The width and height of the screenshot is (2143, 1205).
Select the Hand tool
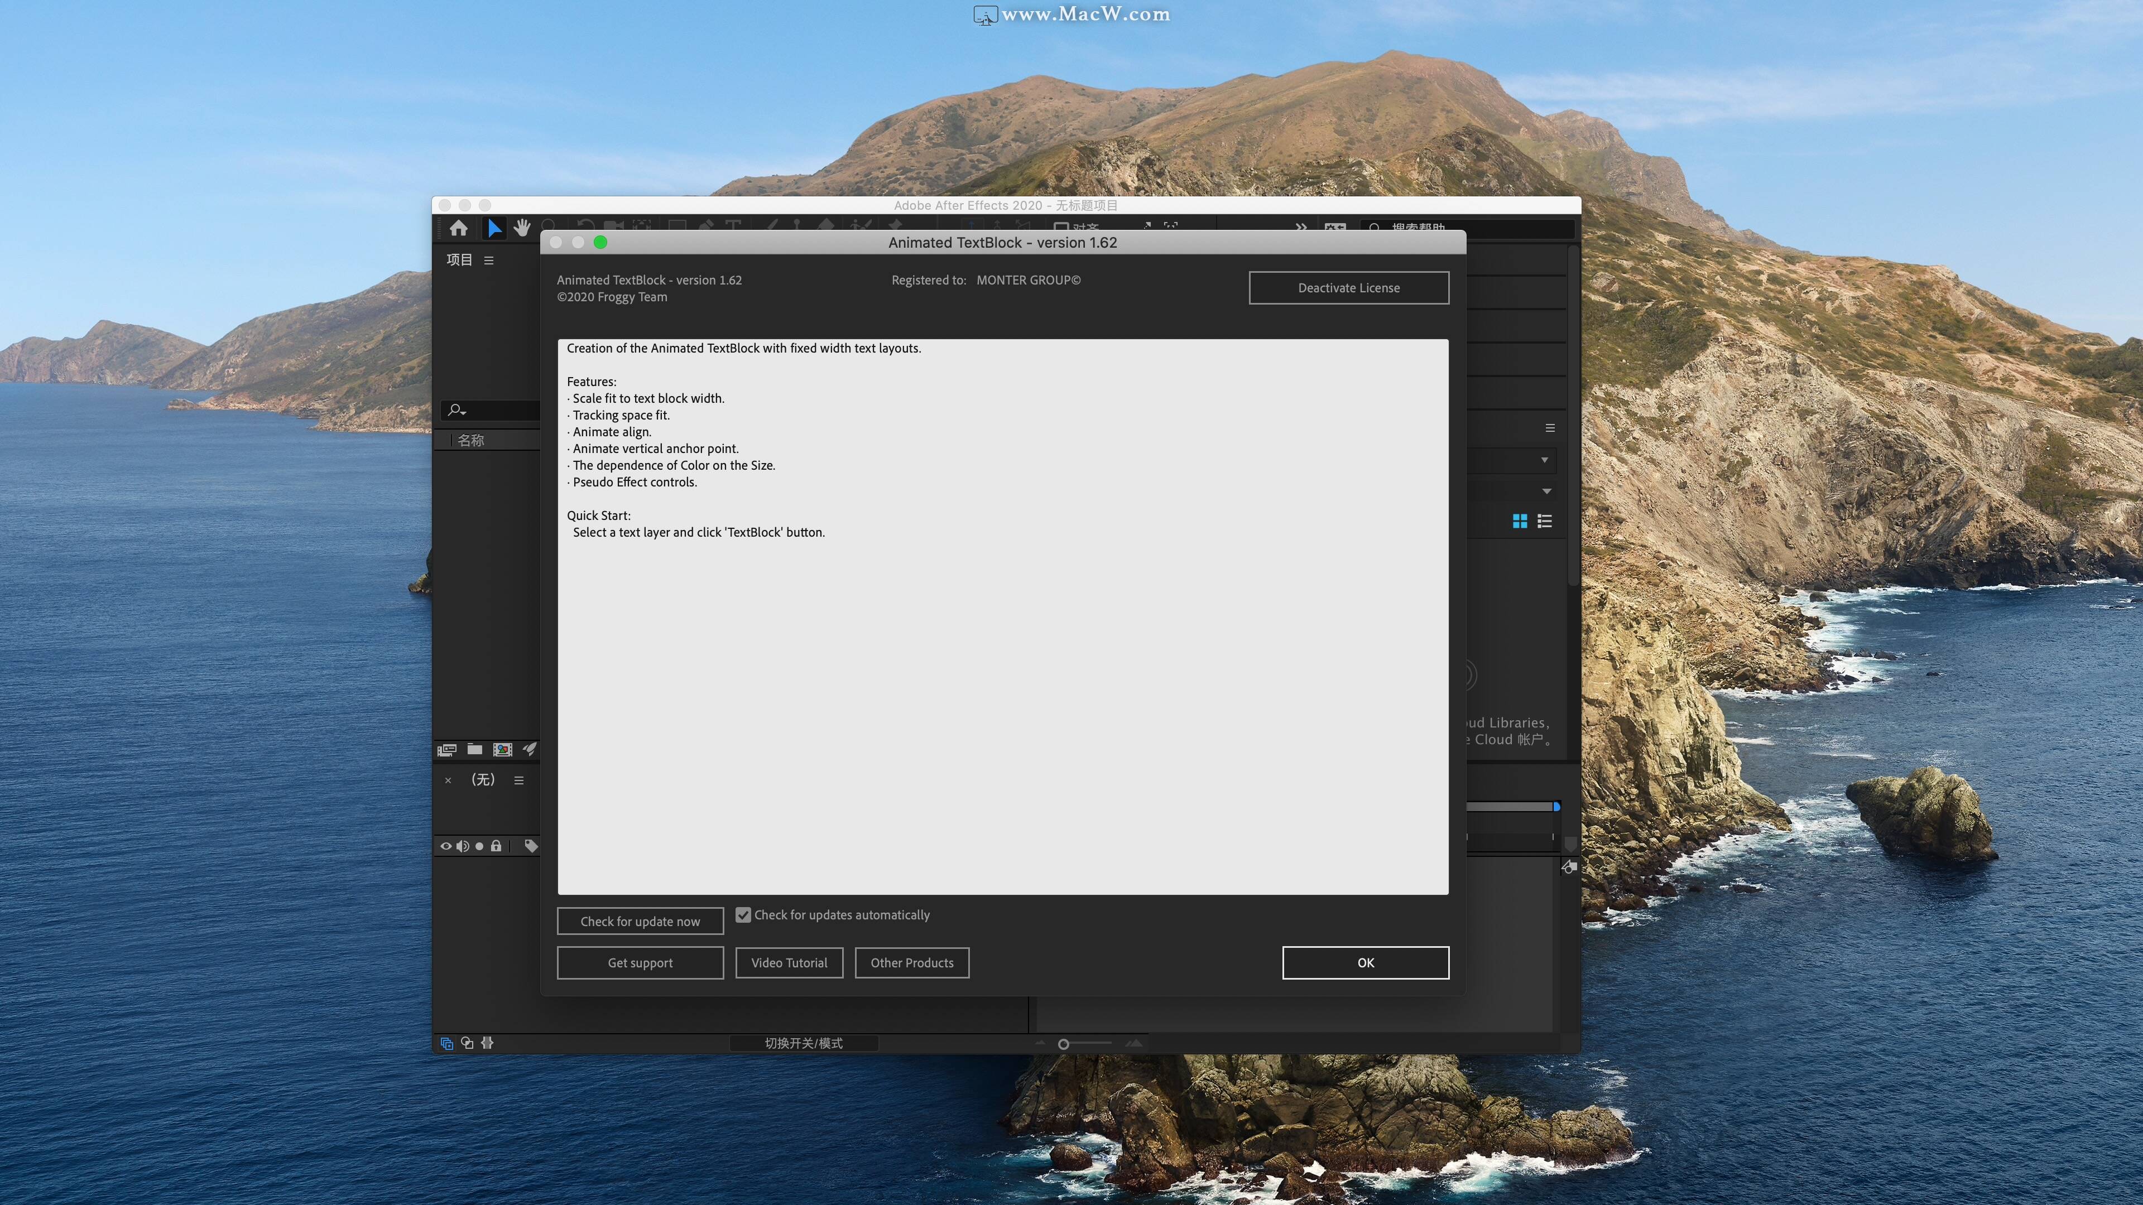coord(522,228)
